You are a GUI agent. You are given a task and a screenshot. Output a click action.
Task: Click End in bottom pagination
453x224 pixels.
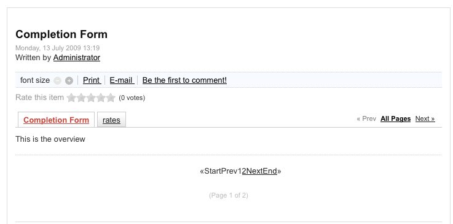tap(270, 171)
